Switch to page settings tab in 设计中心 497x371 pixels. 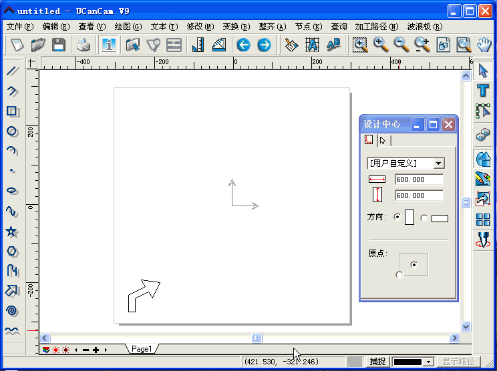point(369,139)
